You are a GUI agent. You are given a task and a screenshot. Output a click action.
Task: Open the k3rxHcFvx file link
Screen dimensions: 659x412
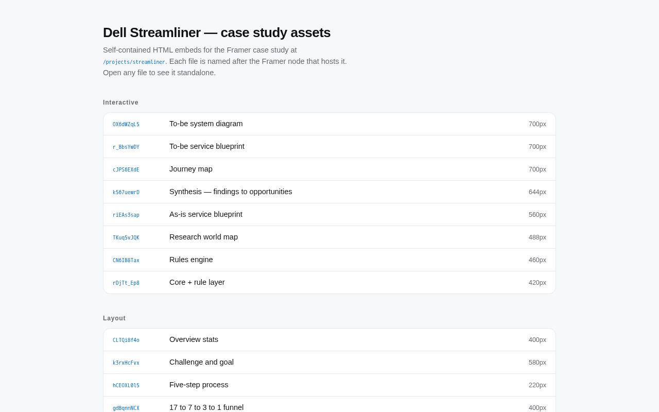(x=126, y=363)
